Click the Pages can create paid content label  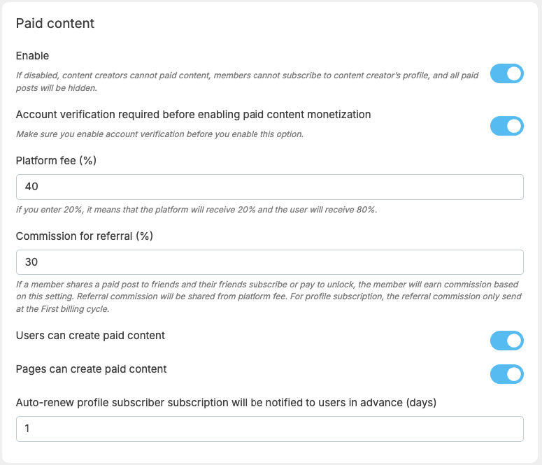click(91, 369)
